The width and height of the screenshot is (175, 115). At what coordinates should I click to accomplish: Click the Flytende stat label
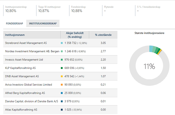click(109, 7)
